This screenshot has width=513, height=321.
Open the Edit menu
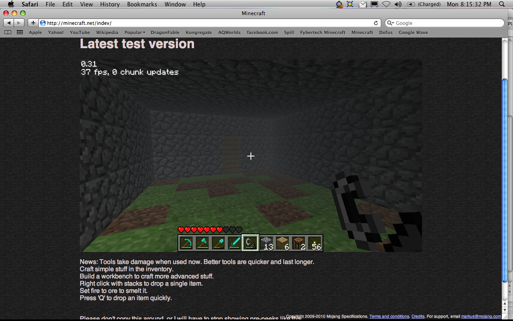[x=67, y=4]
